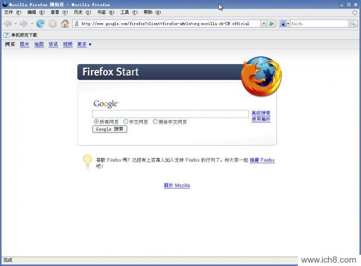Click the search magnifier button
Screen dimensions: 361x266
353,24
